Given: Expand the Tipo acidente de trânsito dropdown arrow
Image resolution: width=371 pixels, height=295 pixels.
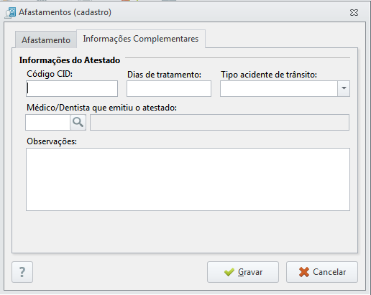Looking at the screenshot, I should pyautogui.click(x=344, y=88).
